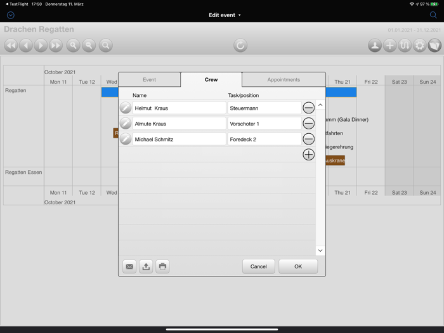Click the Vorschoter 1 position field
The height and width of the screenshot is (333, 444).
264,124
